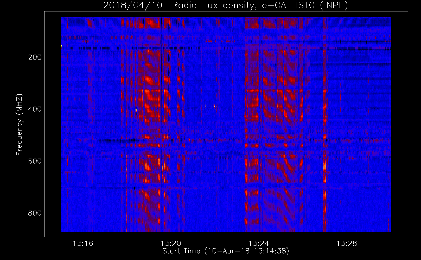Image resolution: width=421 pixels, height=260 pixels.
Task: Click the 13:28 time tick label
Action: 347,244
